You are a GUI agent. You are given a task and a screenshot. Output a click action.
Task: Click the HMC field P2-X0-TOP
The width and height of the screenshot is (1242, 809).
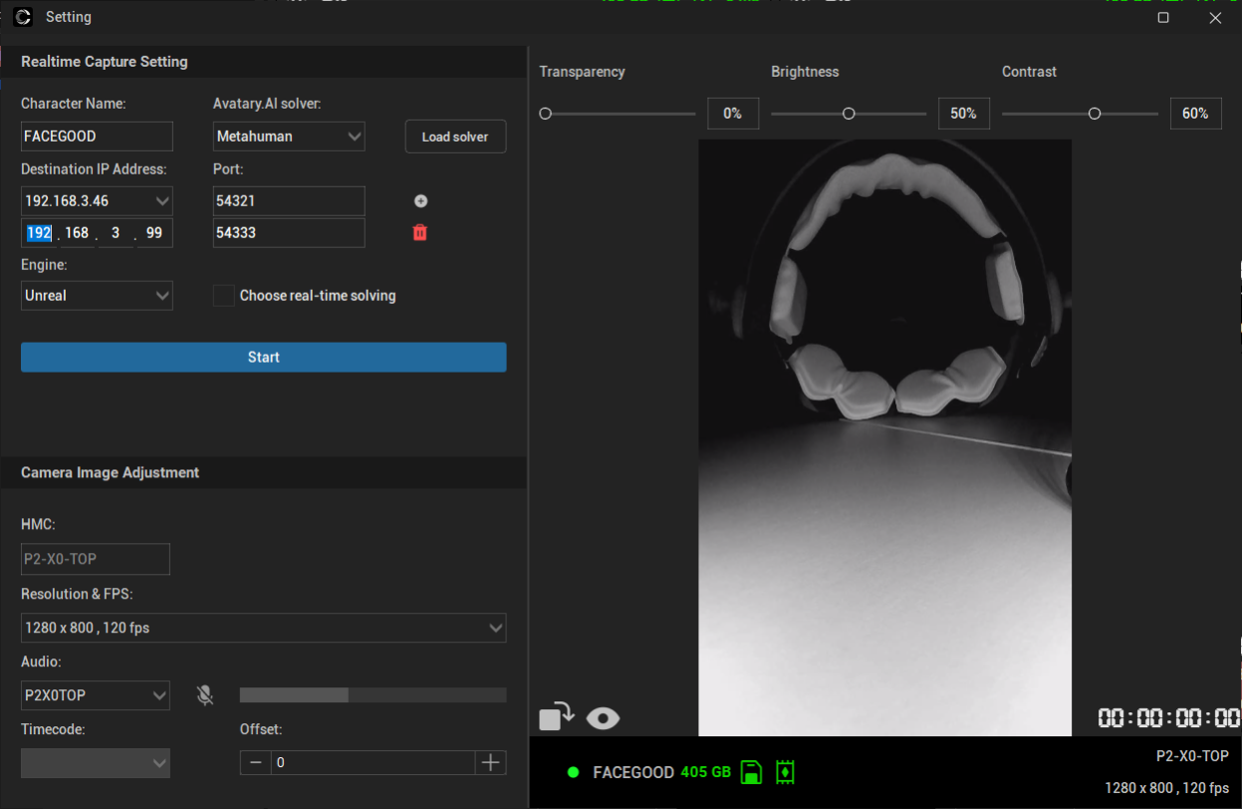[x=96, y=559]
